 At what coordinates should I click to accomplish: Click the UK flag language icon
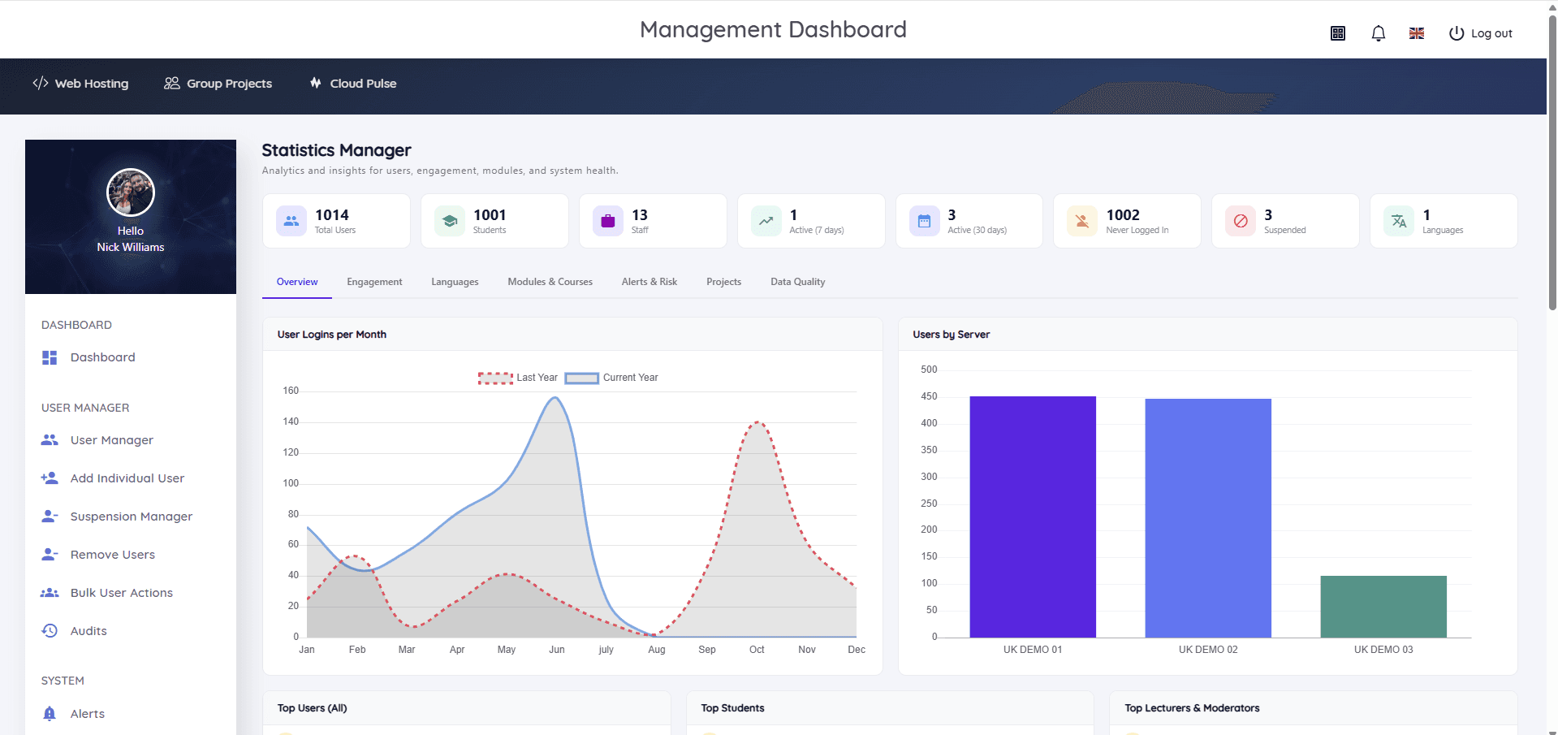pos(1417,33)
